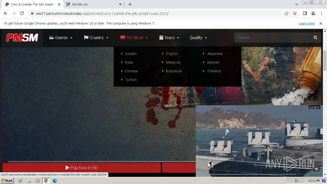327x184 pixels.
Task: Open the Chrome three-dot menu
Action: [321, 13]
